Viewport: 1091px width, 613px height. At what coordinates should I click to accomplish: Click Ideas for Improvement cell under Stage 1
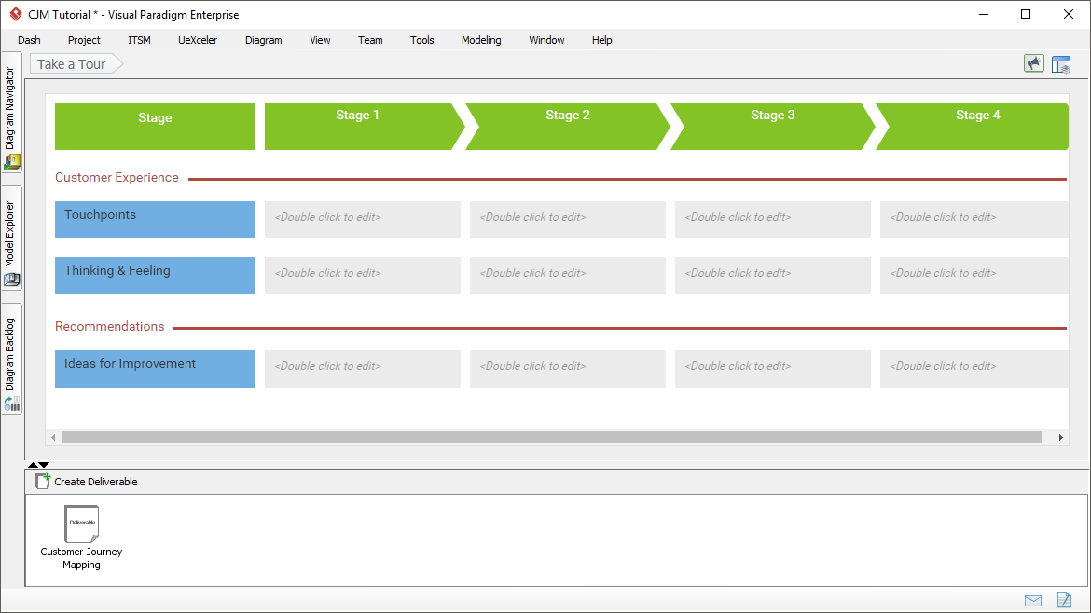tap(363, 368)
